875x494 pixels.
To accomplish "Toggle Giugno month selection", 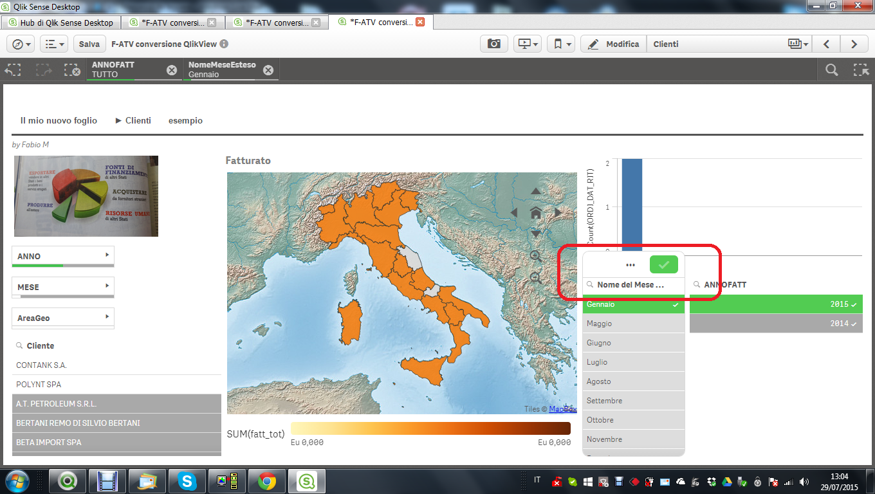I will (x=634, y=343).
